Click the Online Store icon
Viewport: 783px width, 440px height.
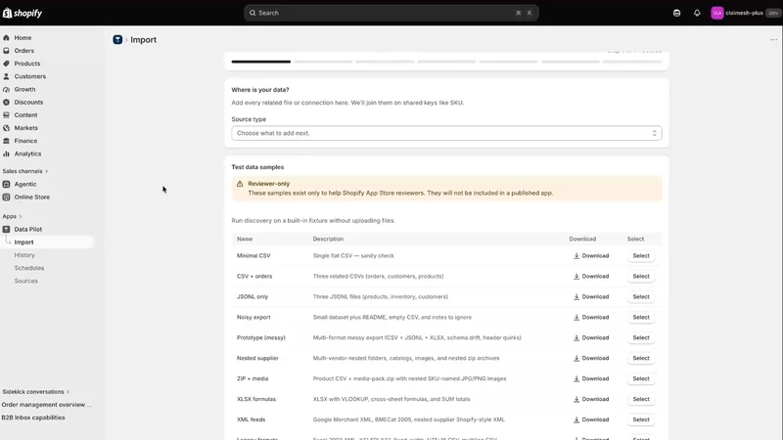(x=6, y=198)
